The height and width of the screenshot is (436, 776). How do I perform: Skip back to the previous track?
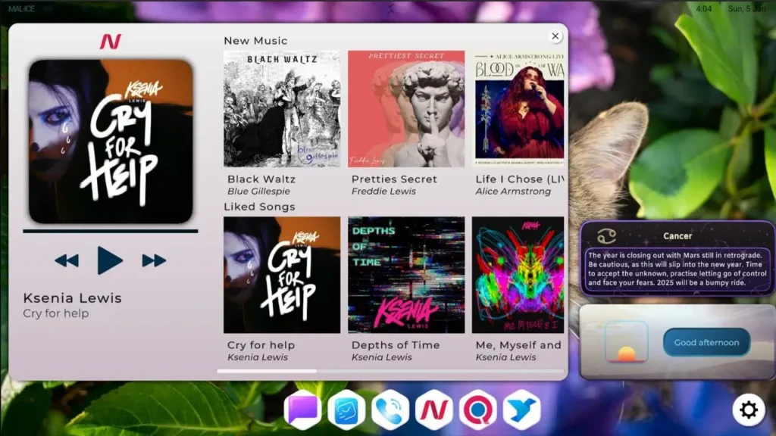67,260
